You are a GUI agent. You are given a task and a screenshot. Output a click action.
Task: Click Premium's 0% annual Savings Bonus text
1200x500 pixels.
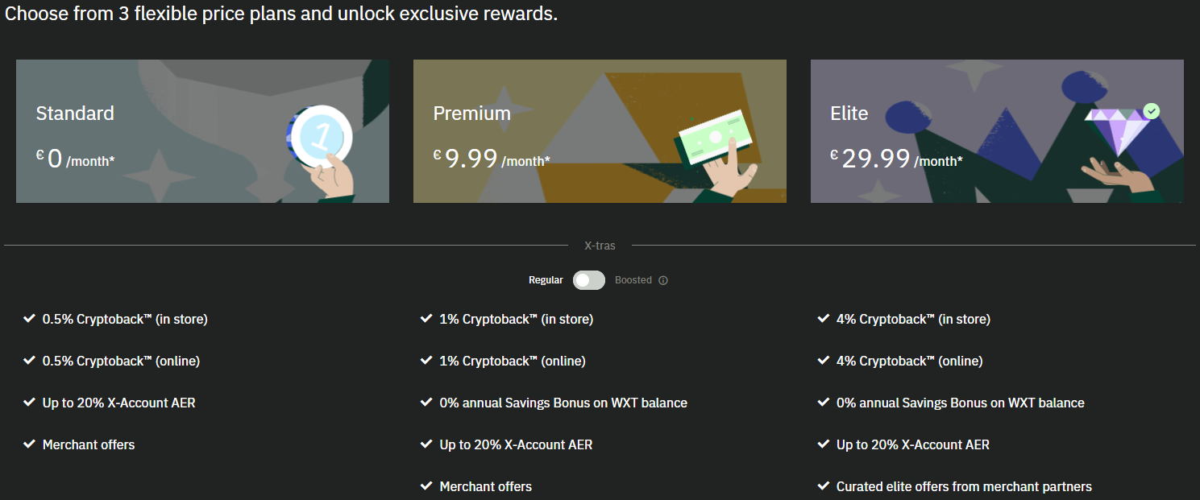(563, 403)
